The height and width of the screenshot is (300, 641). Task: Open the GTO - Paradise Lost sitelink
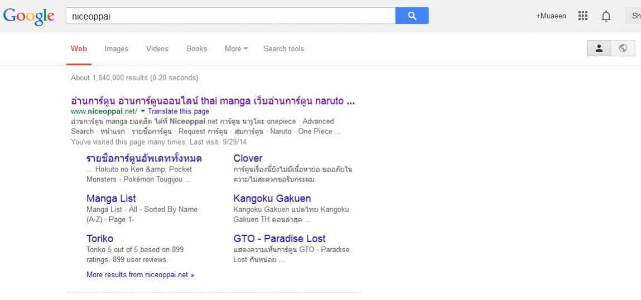coord(279,238)
